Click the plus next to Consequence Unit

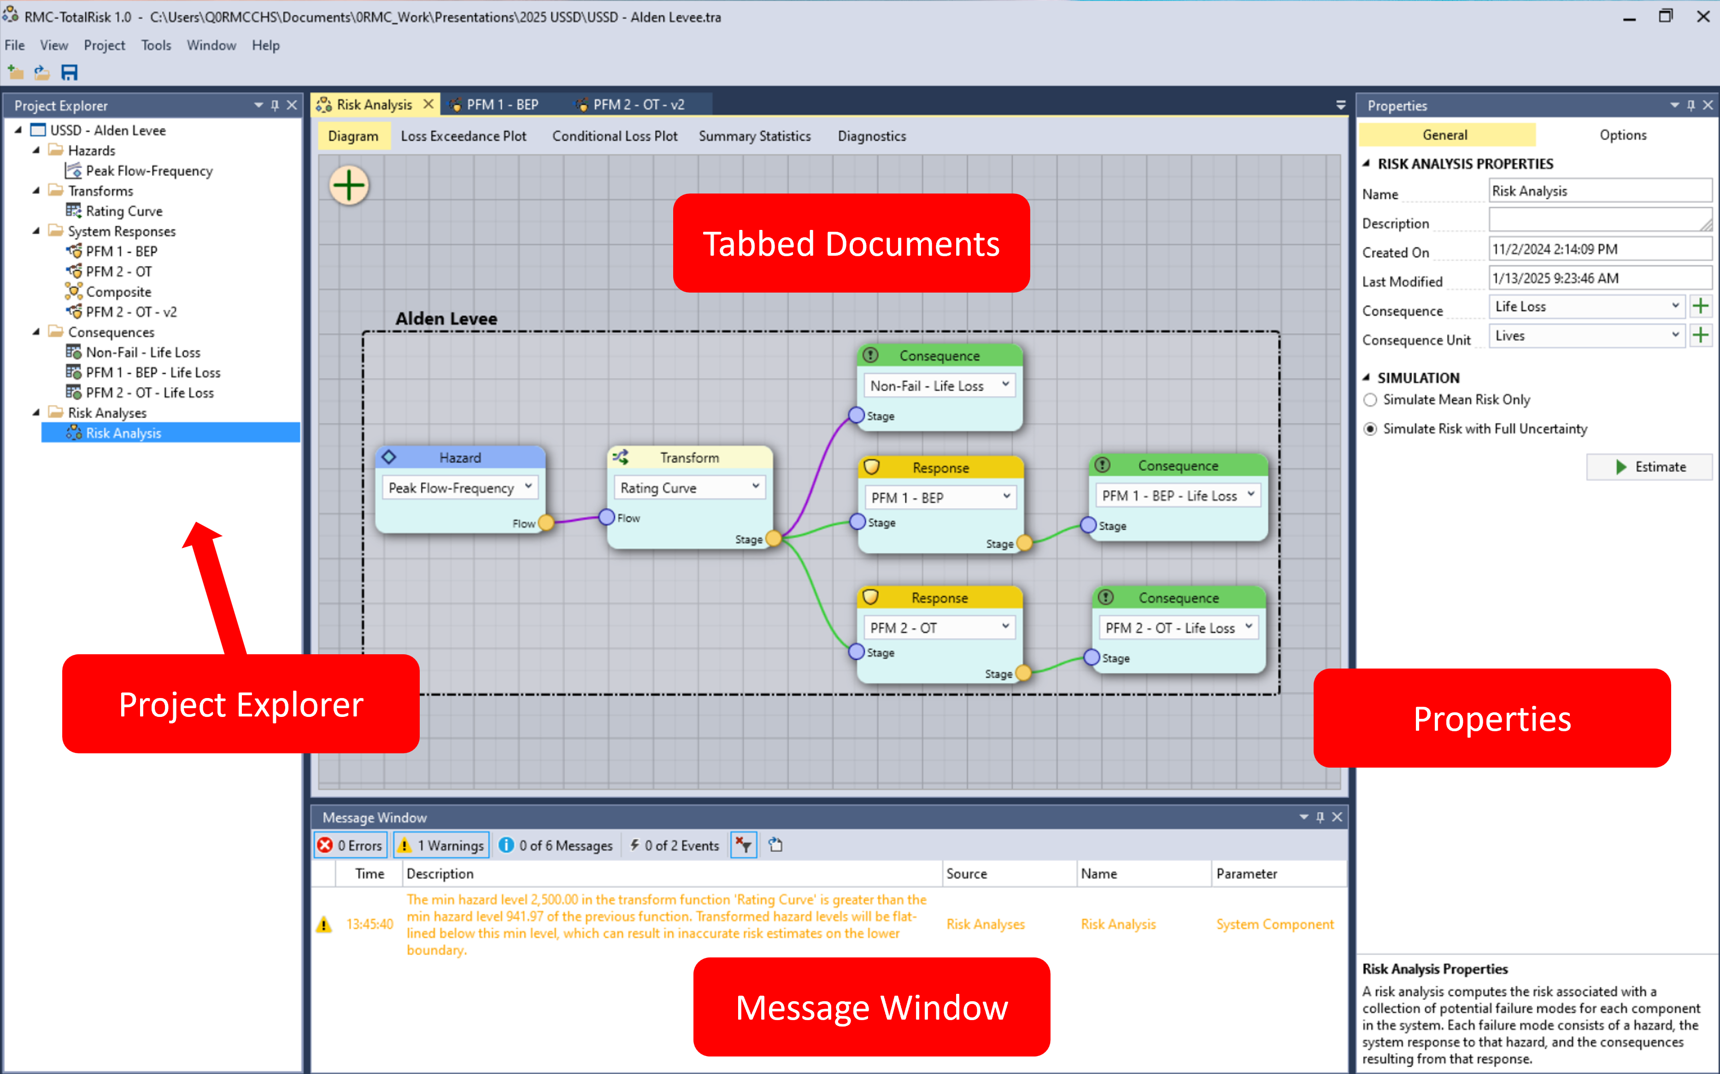tap(1701, 335)
